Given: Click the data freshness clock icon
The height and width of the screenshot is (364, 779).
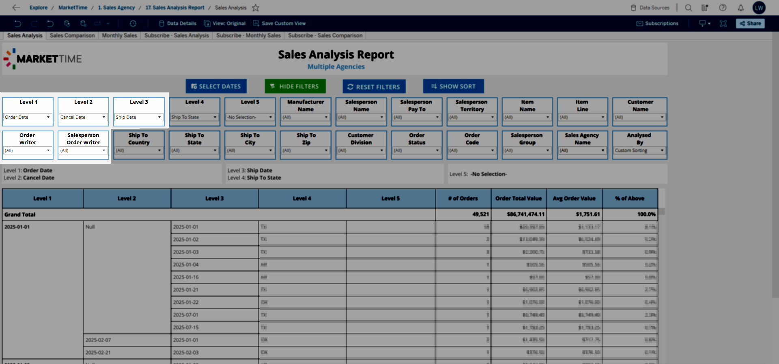Looking at the screenshot, I should click(133, 24).
